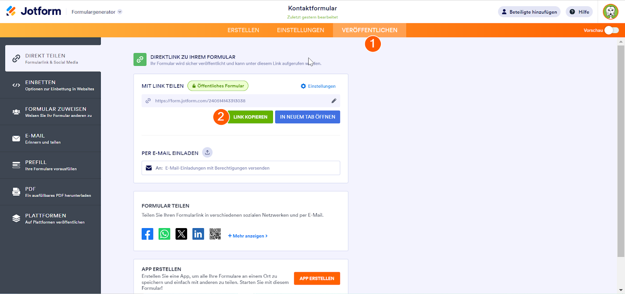The height and width of the screenshot is (294, 625).
Task: Click the APP ERSTELLEN button
Action: [x=317, y=278]
